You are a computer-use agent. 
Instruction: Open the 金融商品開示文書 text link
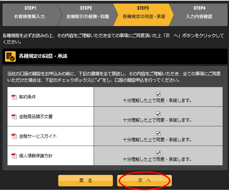tap(36, 117)
